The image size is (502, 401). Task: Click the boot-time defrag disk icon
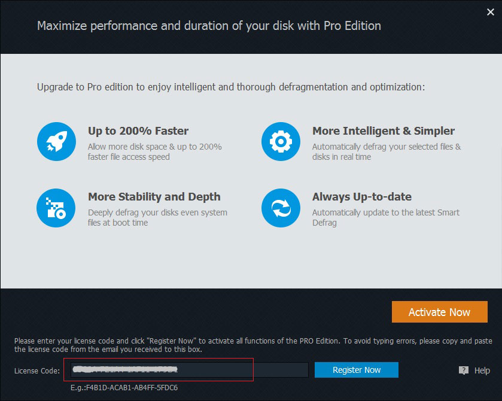[56, 208]
